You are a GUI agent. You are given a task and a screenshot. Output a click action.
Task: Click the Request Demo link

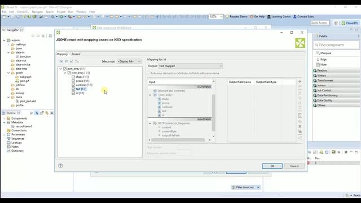(x=236, y=16)
